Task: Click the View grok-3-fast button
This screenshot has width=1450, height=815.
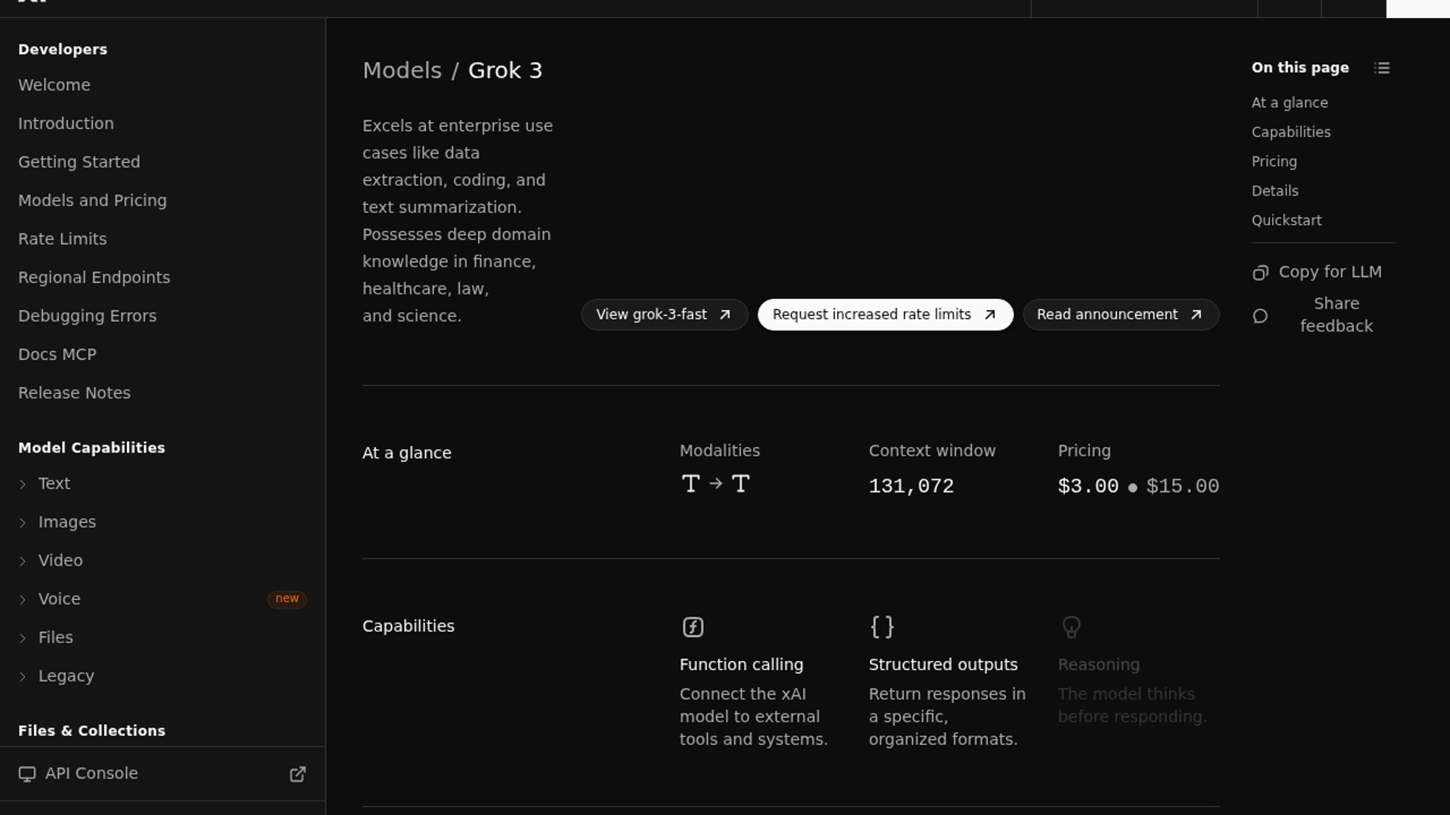Action: click(664, 315)
